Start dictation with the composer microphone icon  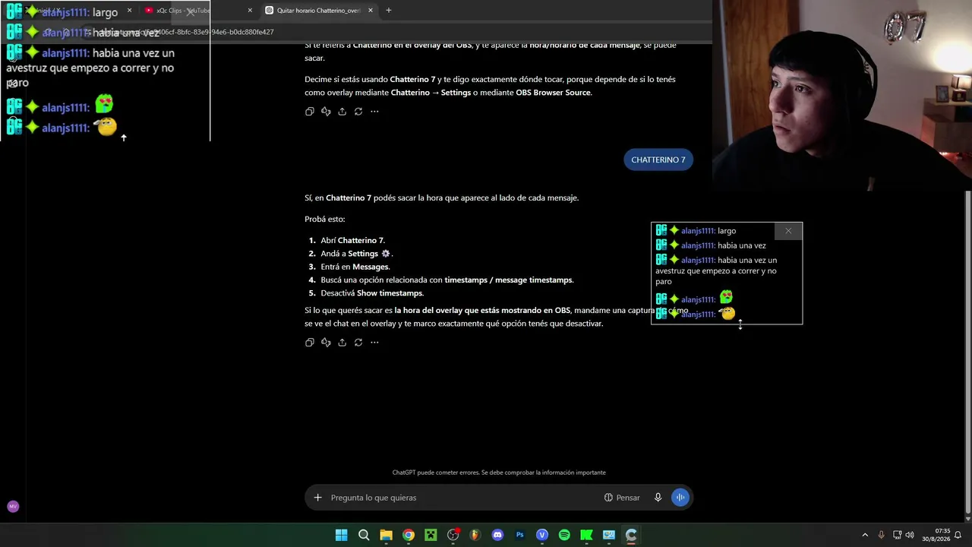click(x=658, y=498)
